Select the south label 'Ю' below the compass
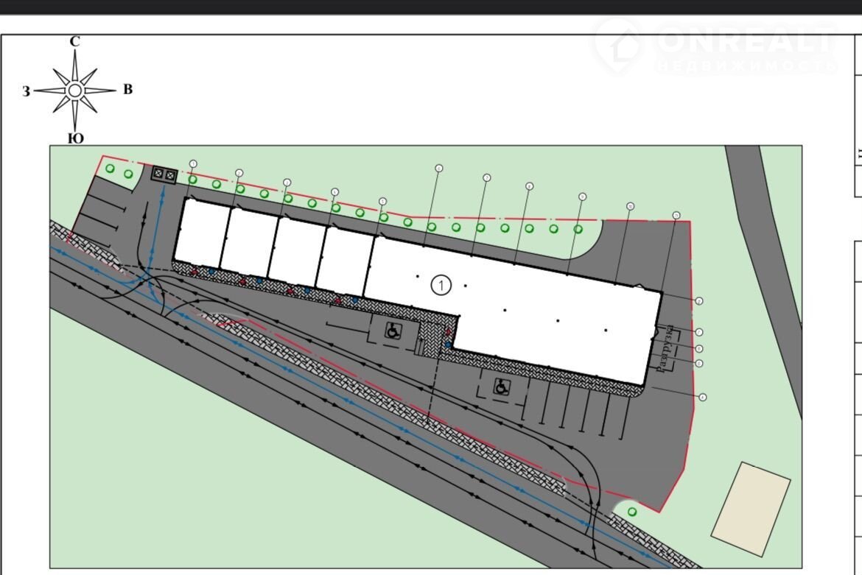 coord(75,138)
